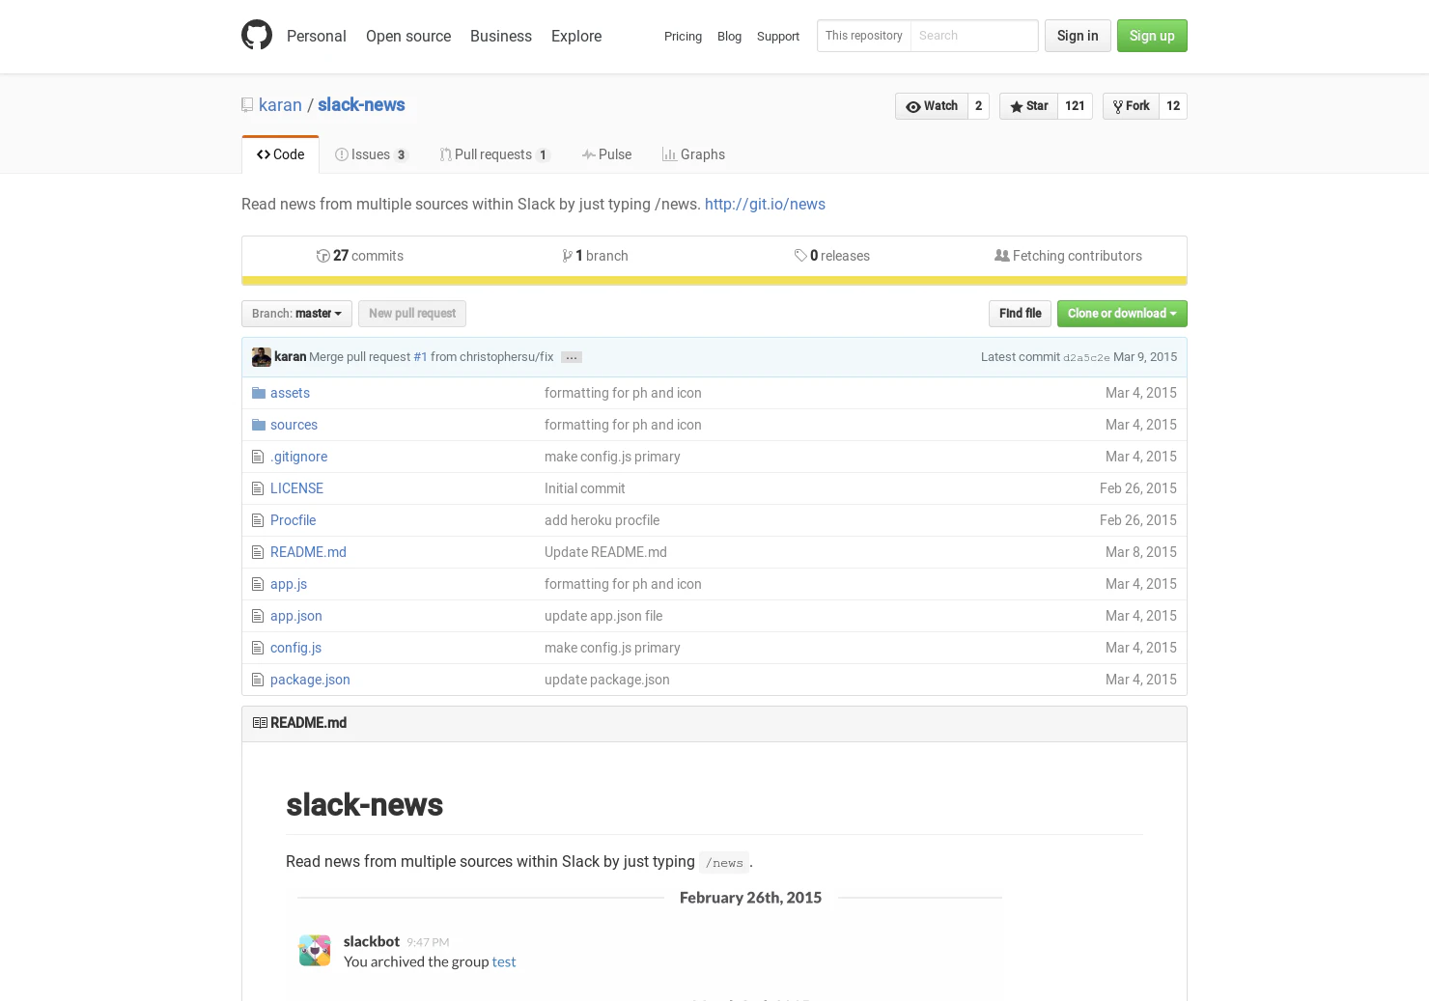Click the Find file button
This screenshot has height=1001, width=1429.
(1020, 314)
